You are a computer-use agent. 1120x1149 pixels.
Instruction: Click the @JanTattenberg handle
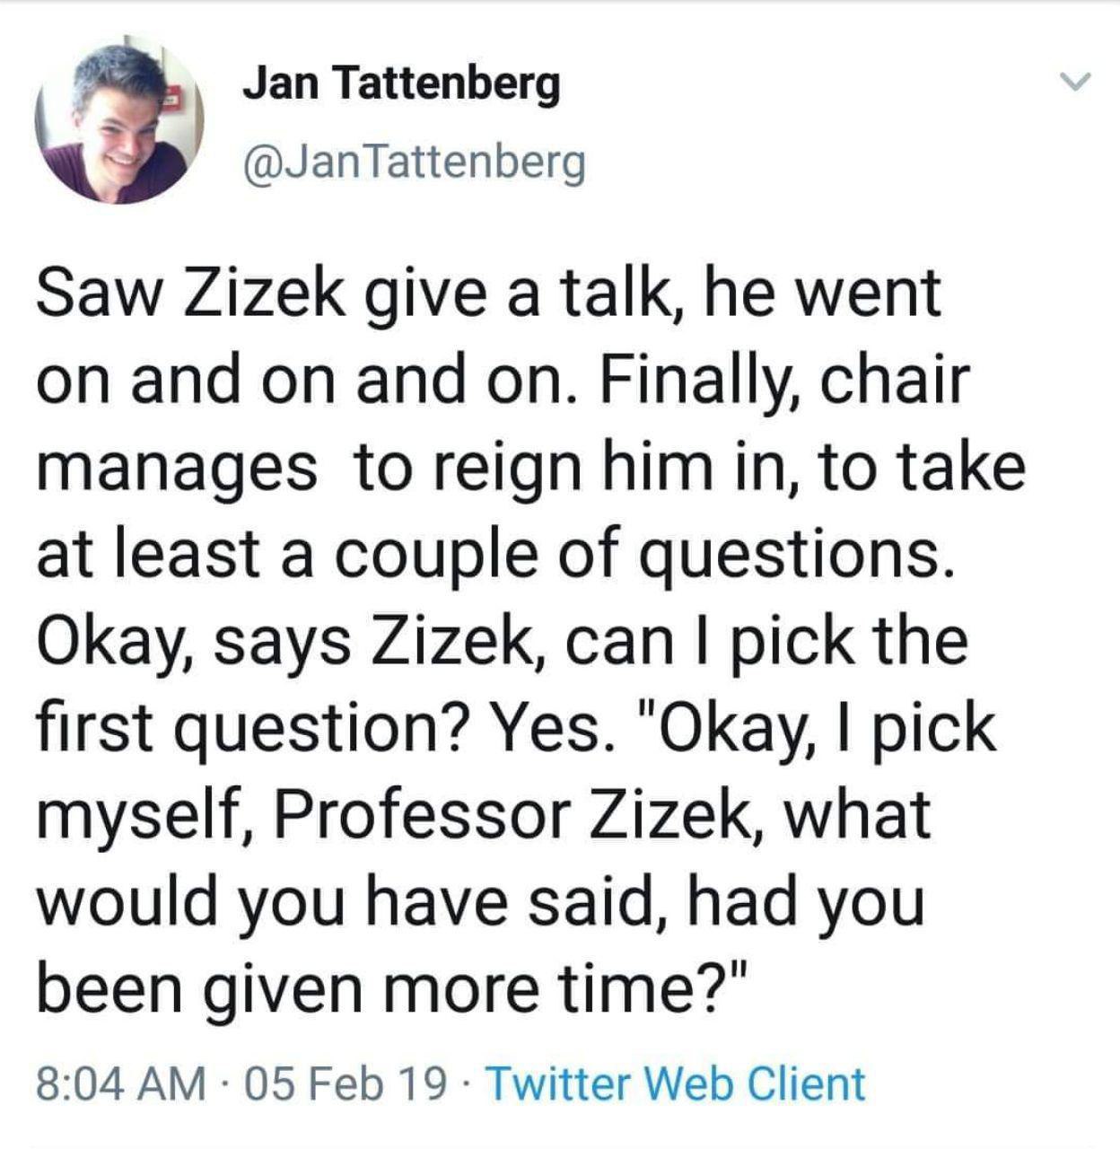click(414, 162)
